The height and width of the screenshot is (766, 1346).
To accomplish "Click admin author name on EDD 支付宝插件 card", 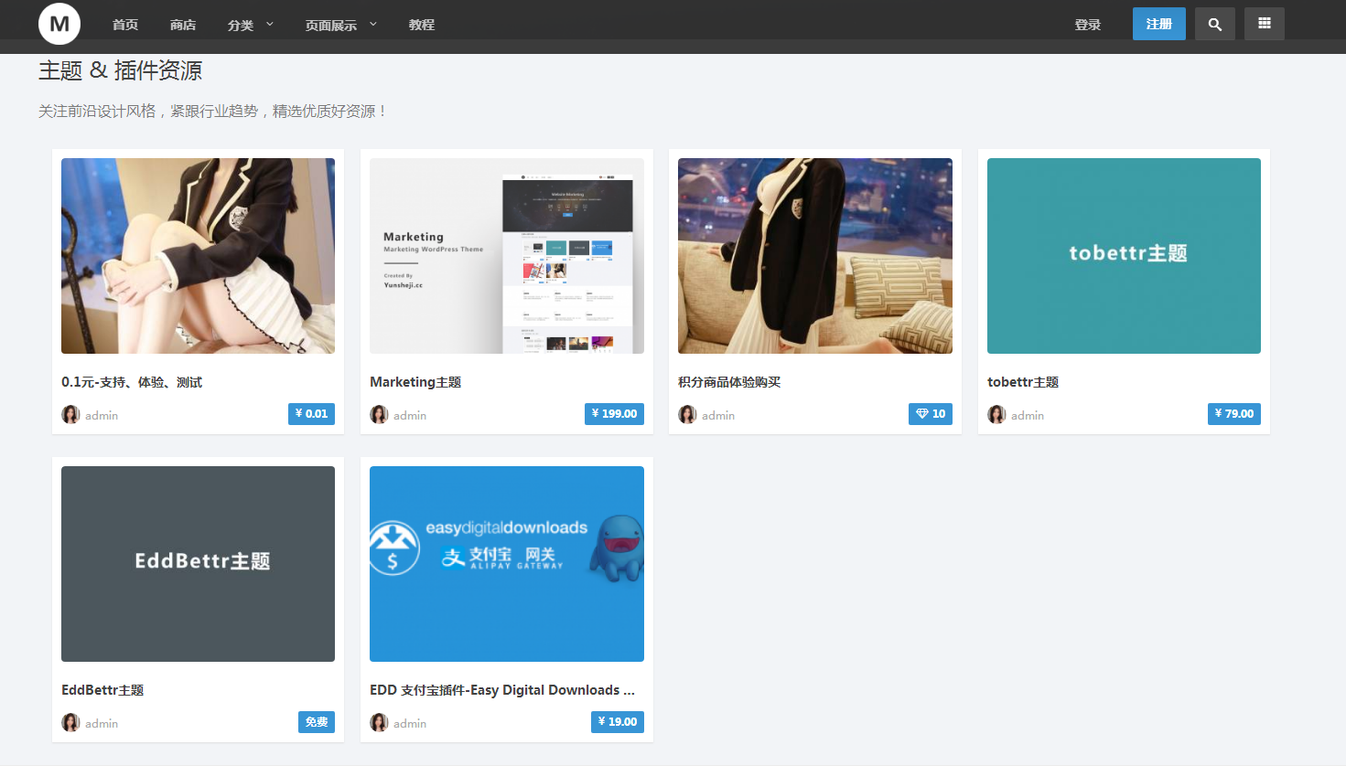I will (410, 723).
